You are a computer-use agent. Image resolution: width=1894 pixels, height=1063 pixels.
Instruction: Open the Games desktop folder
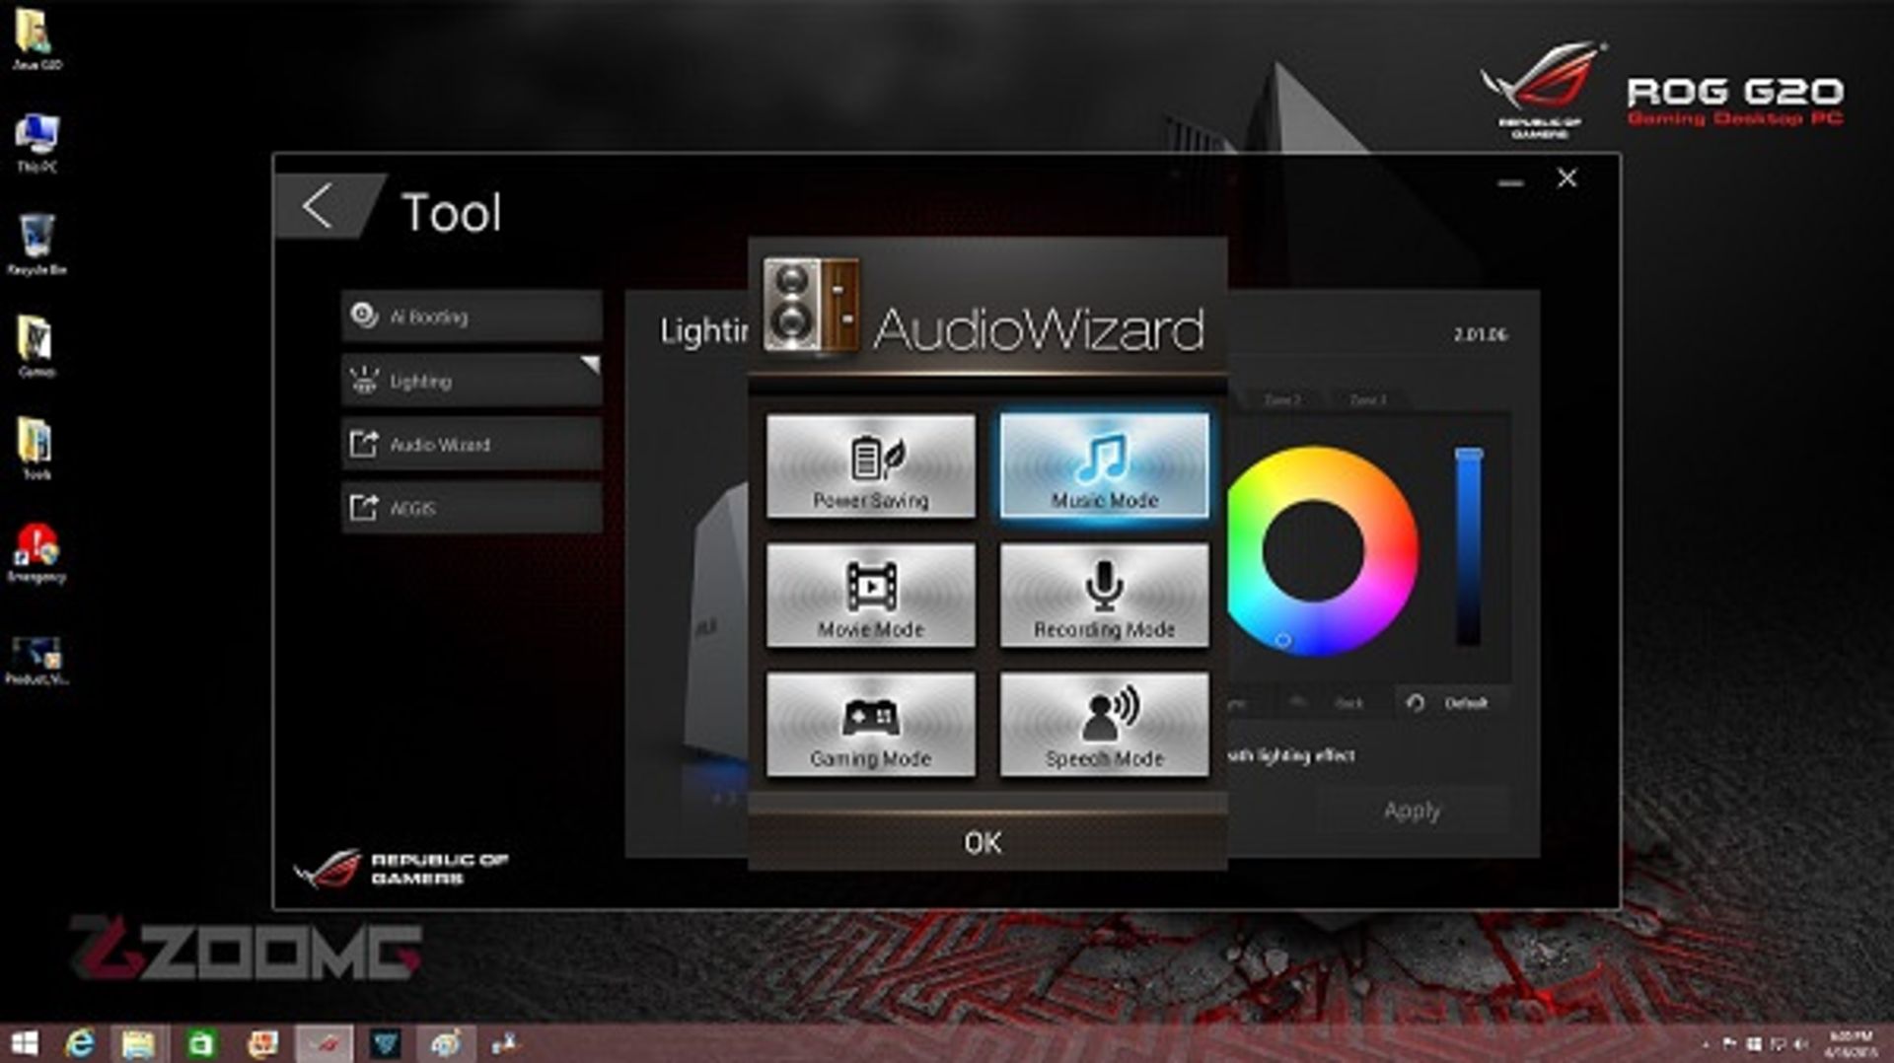(x=36, y=347)
